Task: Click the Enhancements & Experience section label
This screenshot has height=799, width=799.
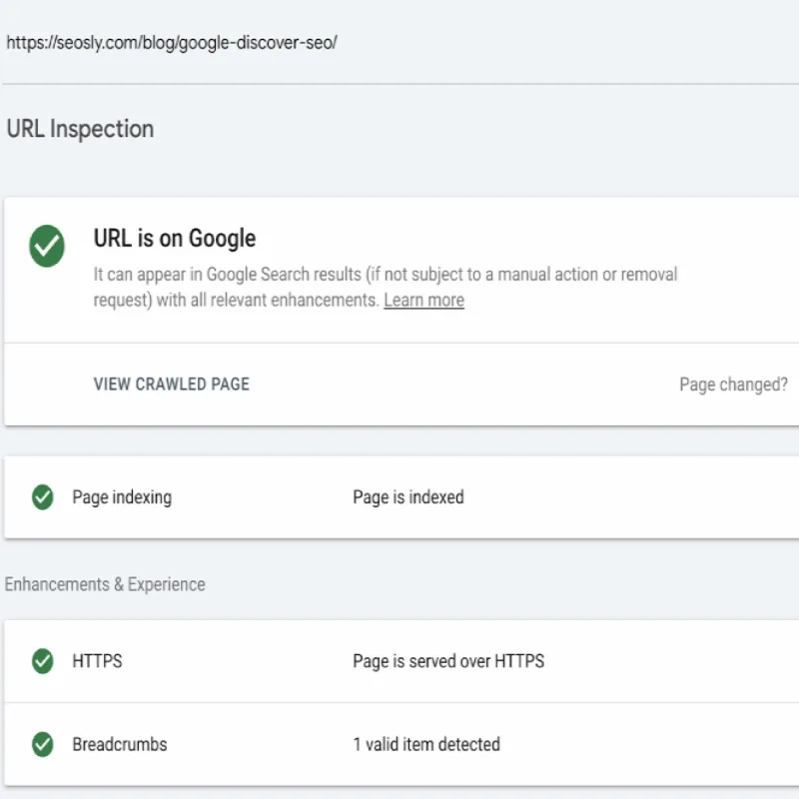Action: [x=105, y=584]
